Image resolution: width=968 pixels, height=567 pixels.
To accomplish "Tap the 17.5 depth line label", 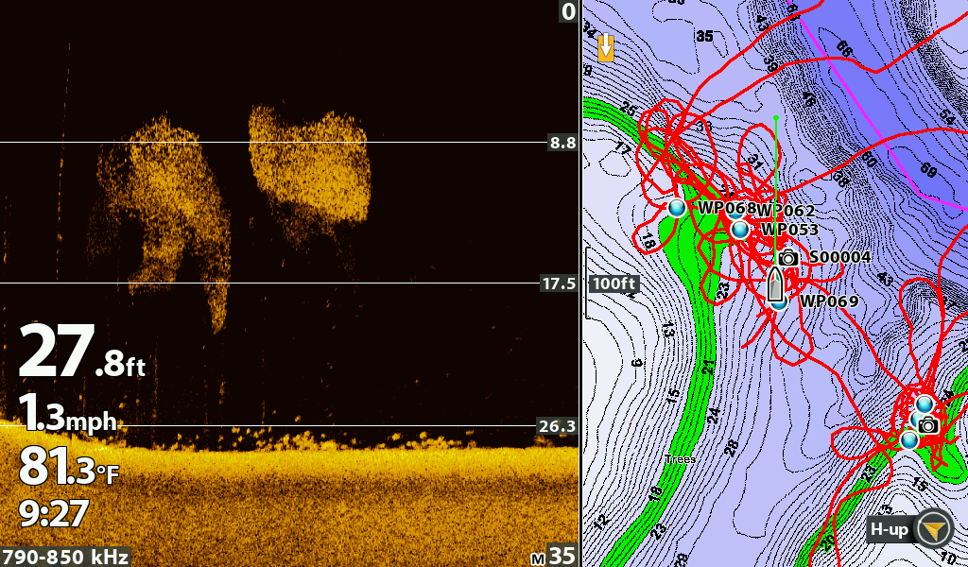I will pos(559,283).
